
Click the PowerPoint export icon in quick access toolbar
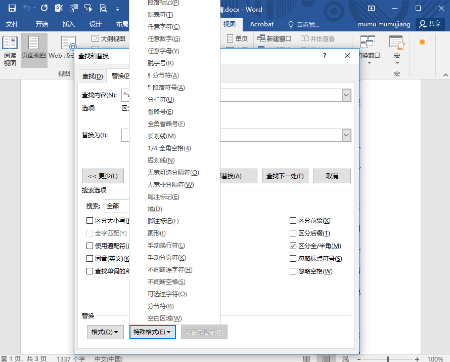point(59,8)
